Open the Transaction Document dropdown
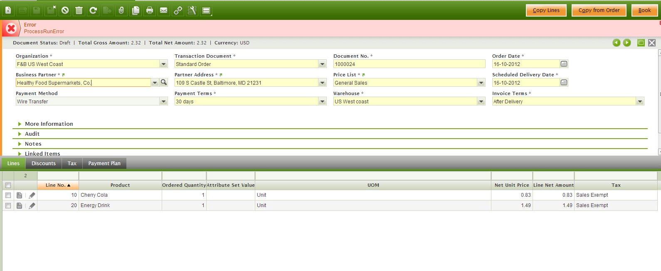This screenshot has width=661, height=271. pos(322,64)
